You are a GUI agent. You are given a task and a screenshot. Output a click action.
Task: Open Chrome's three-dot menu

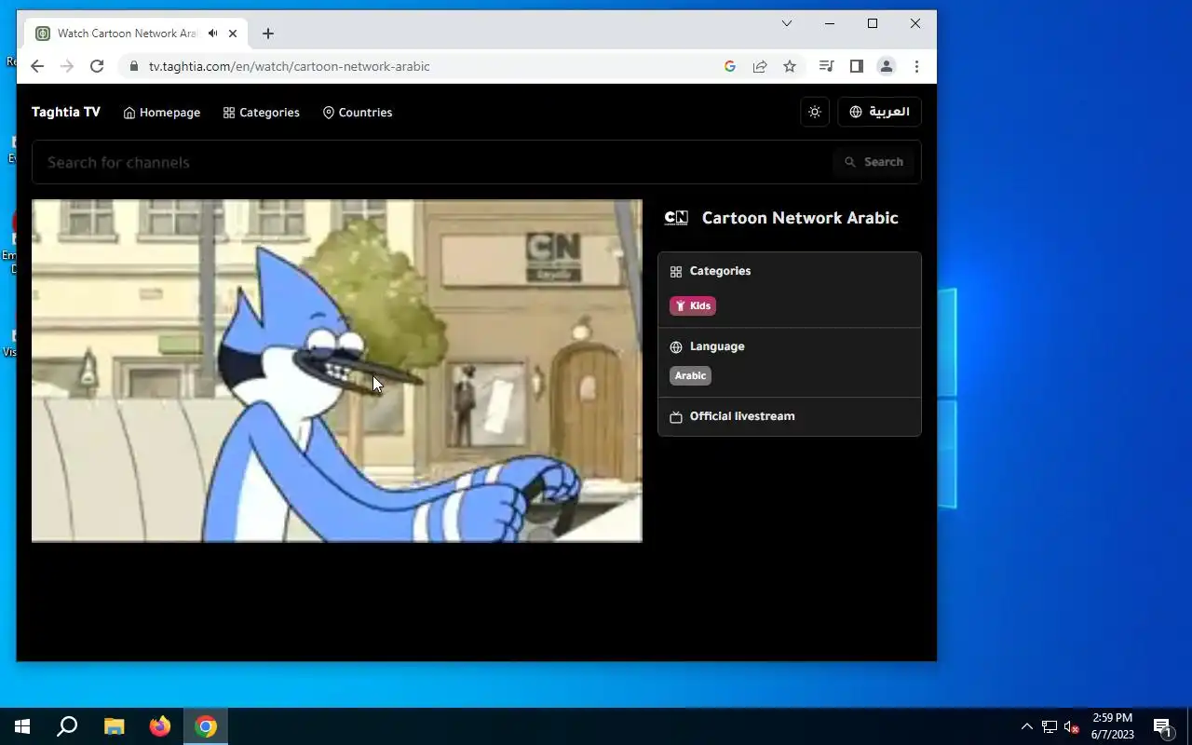pyautogui.click(x=916, y=66)
